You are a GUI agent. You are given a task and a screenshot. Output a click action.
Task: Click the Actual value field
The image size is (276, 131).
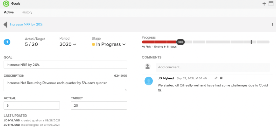point(32,106)
